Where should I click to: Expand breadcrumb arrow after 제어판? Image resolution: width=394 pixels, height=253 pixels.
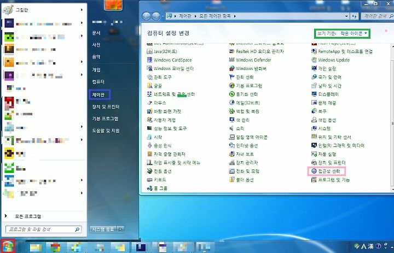(x=195, y=16)
